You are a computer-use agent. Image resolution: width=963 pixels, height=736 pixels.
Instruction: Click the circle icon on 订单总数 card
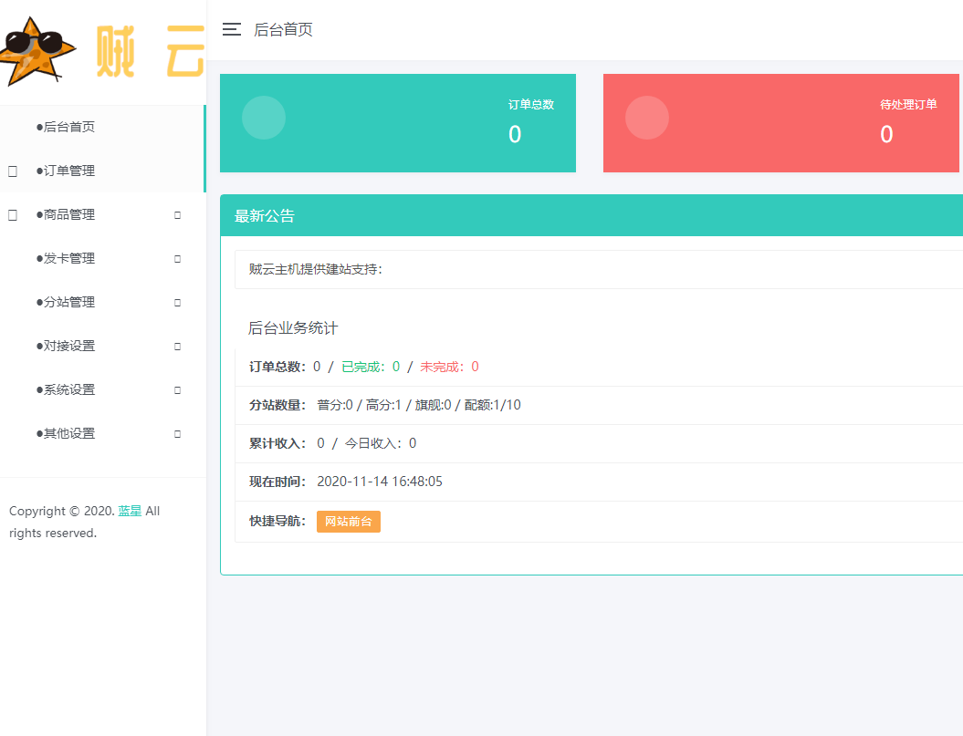tap(263, 117)
